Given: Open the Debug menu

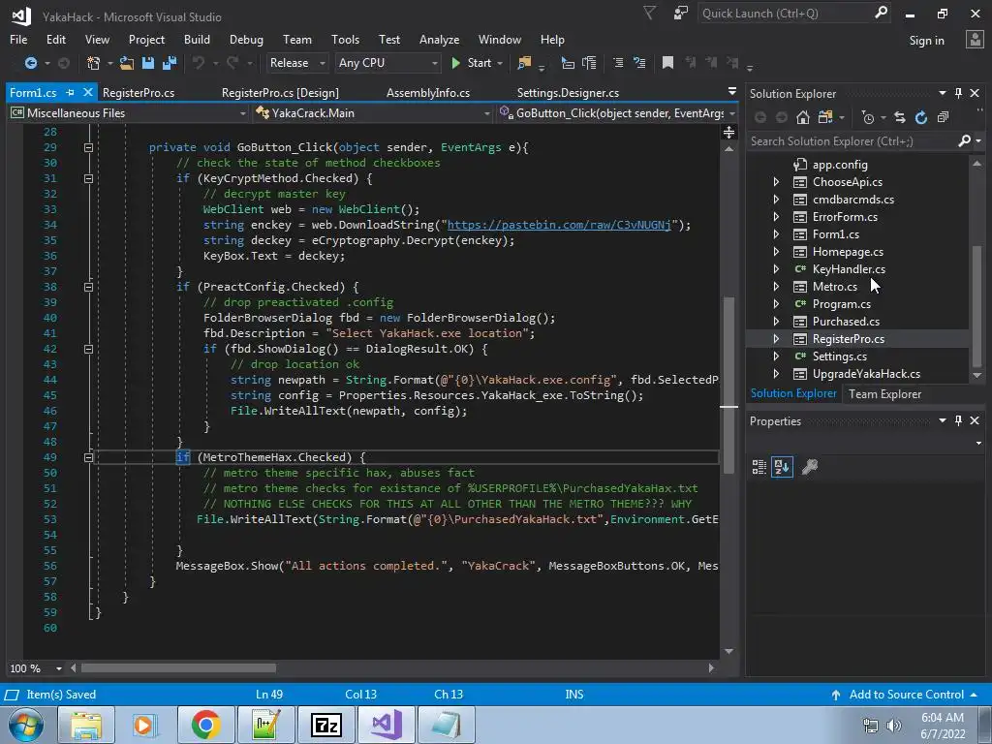Looking at the screenshot, I should [x=246, y=39].
